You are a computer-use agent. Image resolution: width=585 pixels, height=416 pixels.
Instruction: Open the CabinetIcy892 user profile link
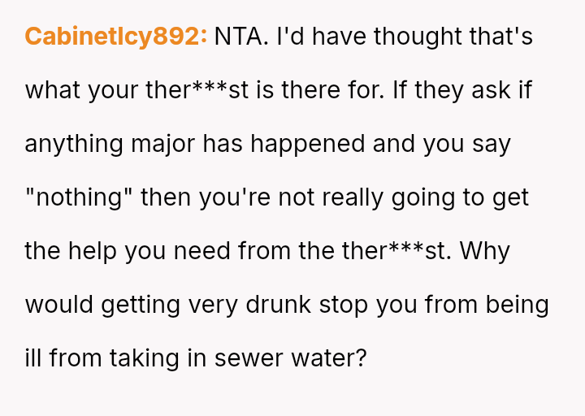[x=115, y=37]
